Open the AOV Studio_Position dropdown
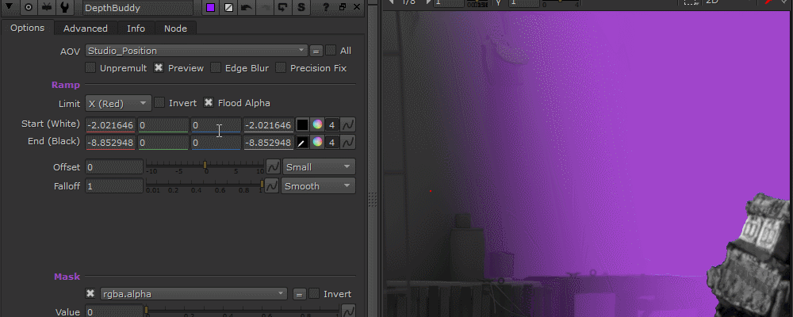 (x=196, y=51)
